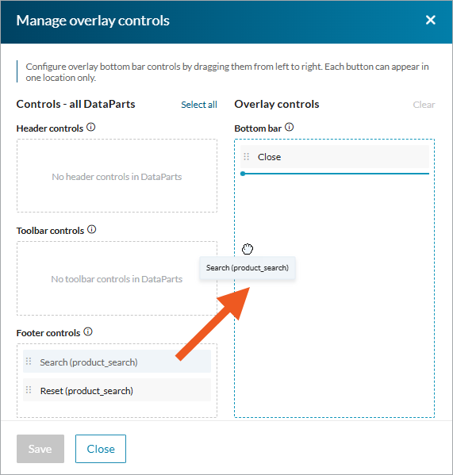Open info icon next to Footer controls

(88, 332)
